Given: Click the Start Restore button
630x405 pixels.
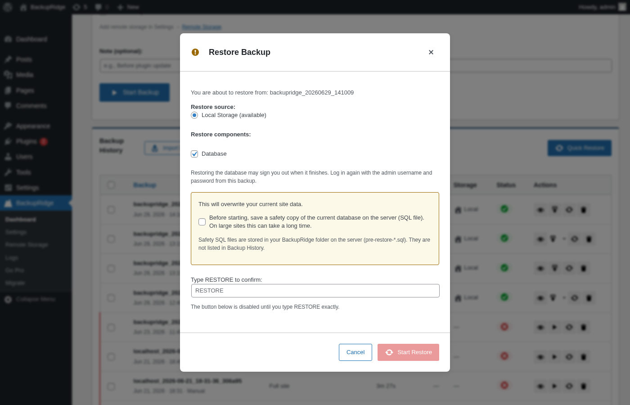Looking at the screenshot, I should pos(408,352).
